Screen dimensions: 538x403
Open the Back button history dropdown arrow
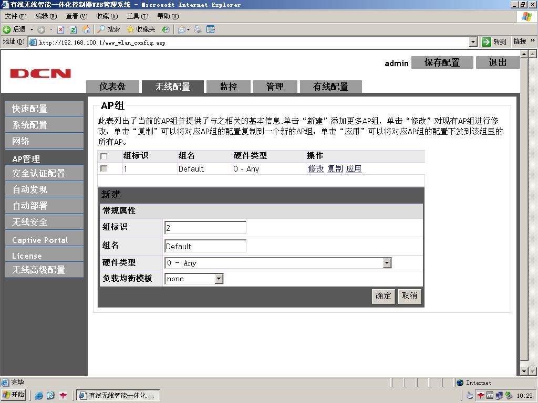click(x=32, y=29)
